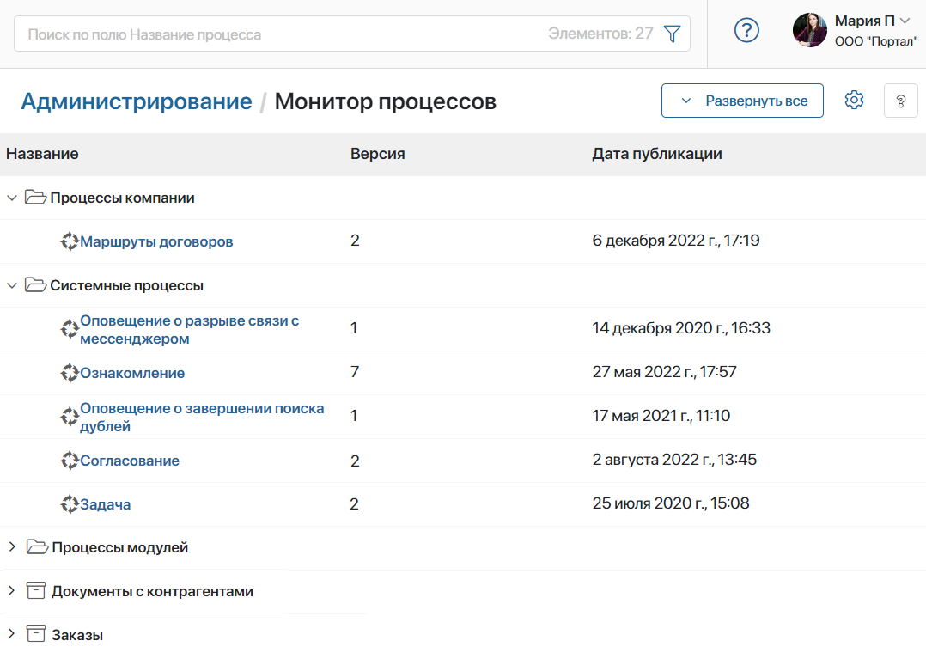Image resolution: width=926 pixels, height=653 pixels.
Task: Click the Элементов: 27 counter
Action: [x=600, y=34]
